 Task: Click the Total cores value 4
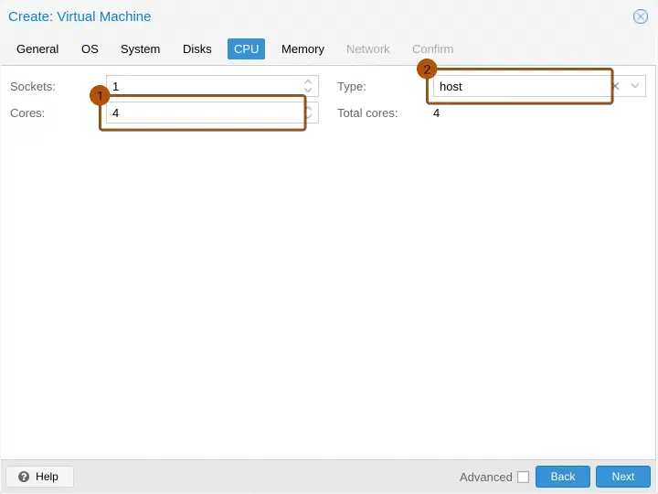pyautogui.click(x=437, y=113)
